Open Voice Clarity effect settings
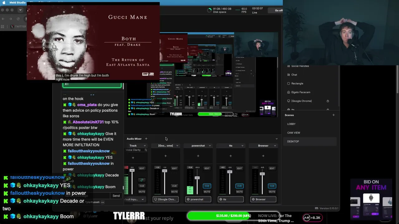This screenshot has height=224, width=399. 146,150
